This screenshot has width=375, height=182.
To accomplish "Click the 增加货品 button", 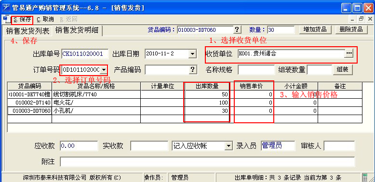I will (x=315, y=30).
